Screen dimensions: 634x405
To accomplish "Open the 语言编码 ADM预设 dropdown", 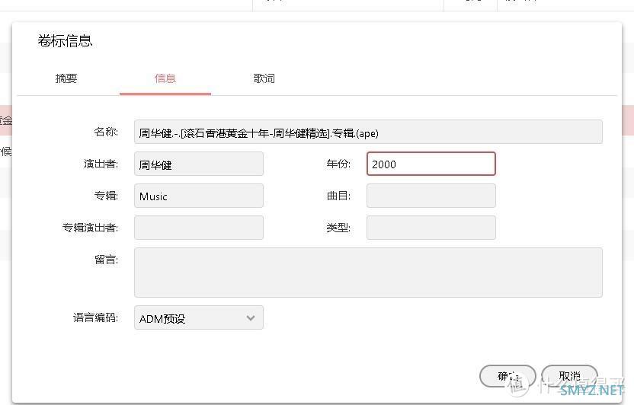I will pos(199,317).
